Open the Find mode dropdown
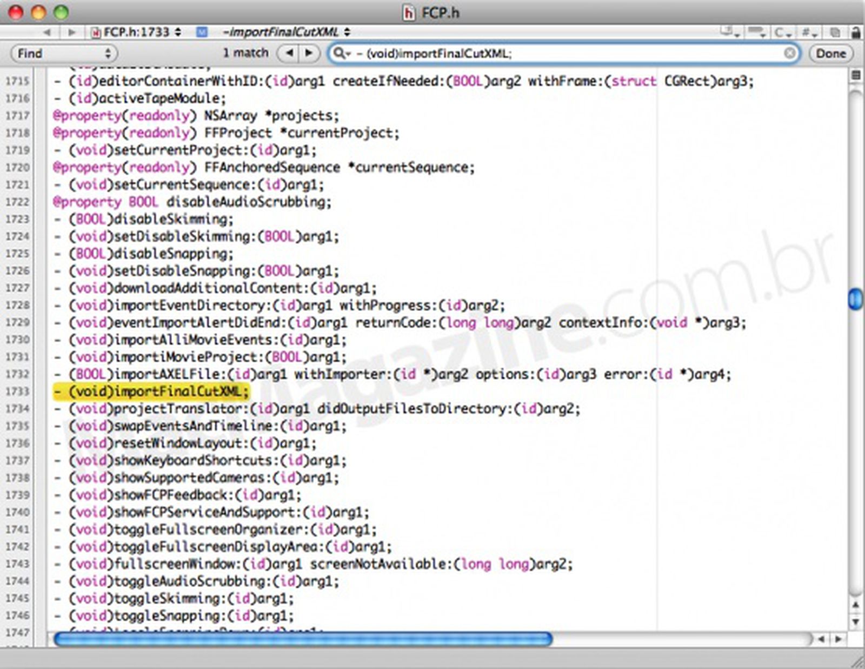The image size is (865, 669). tap(64, 53)
